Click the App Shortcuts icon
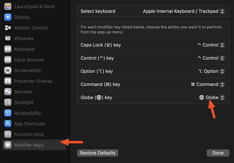The height and width of the screenshot is (163, 234). tap(8, 124)
